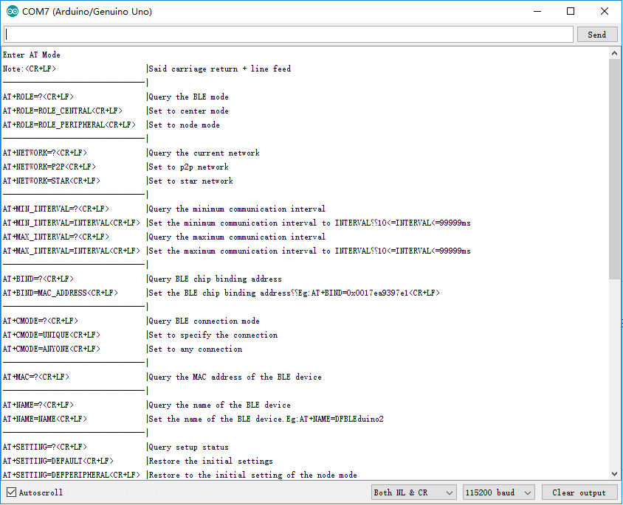Click the 'Set the BLE chip binding address' line
Viewport: 623px width, 505px height.
point(295,293)
